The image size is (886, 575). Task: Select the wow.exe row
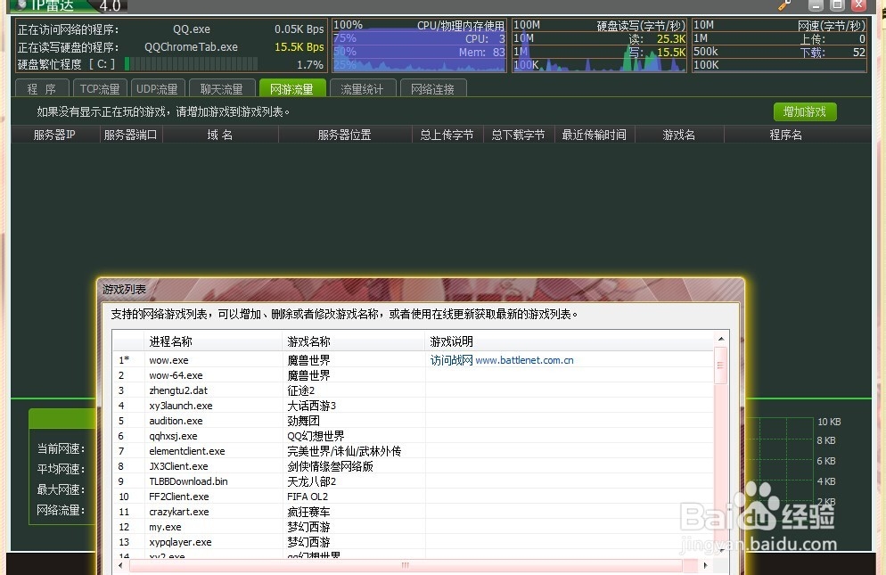pos(413,360)
